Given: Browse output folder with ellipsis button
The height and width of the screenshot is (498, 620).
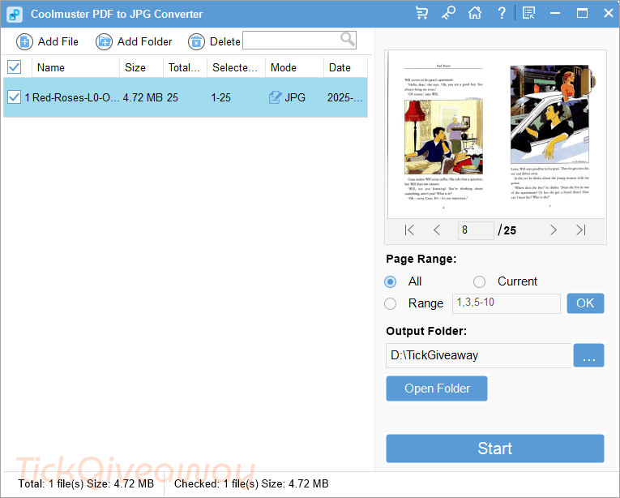Looking at the screenshot, I should point(588,355).
